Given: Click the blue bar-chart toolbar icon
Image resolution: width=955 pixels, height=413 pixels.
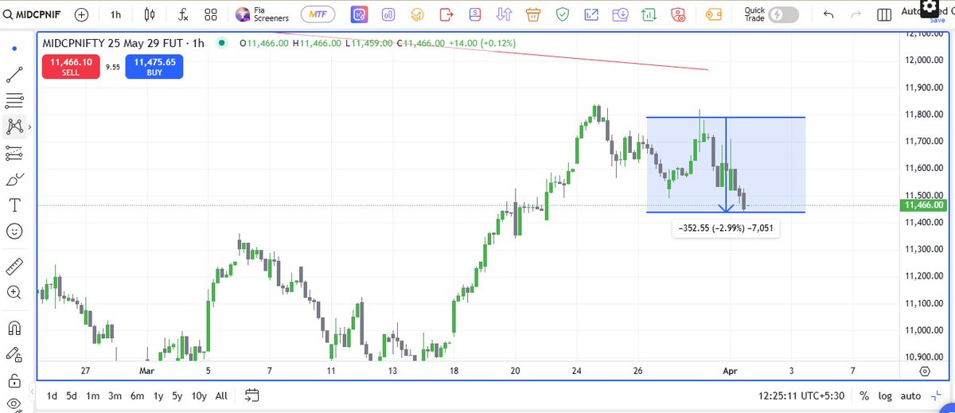Looking at the screenshot, I should click(x=388, y=14).
